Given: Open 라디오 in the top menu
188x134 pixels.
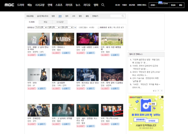Looking at the screenshot, I should click(x=87, y=5).
